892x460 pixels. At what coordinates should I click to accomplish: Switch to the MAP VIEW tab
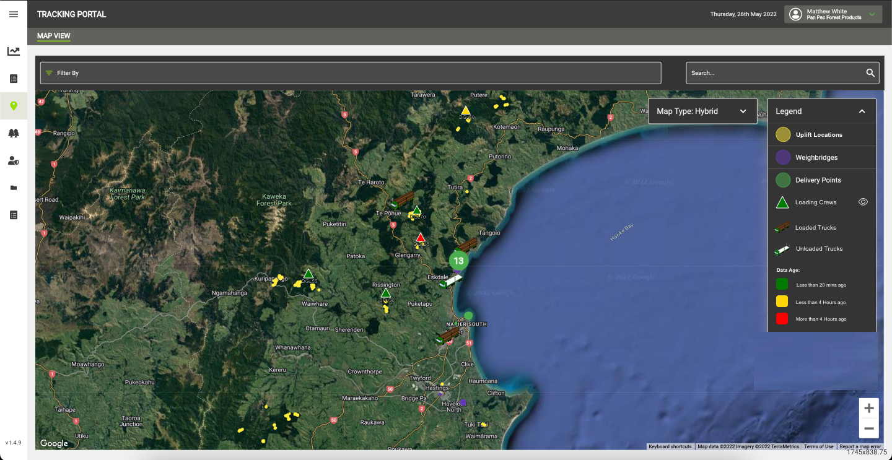[x=53, y=36]
